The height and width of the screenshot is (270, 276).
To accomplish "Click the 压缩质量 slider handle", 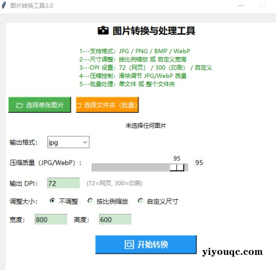I will point(177,167).
